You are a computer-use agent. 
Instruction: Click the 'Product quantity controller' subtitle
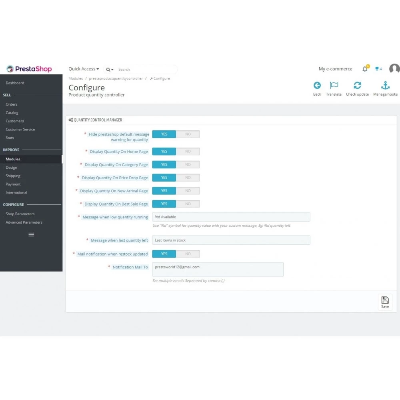tap(96, 95)
